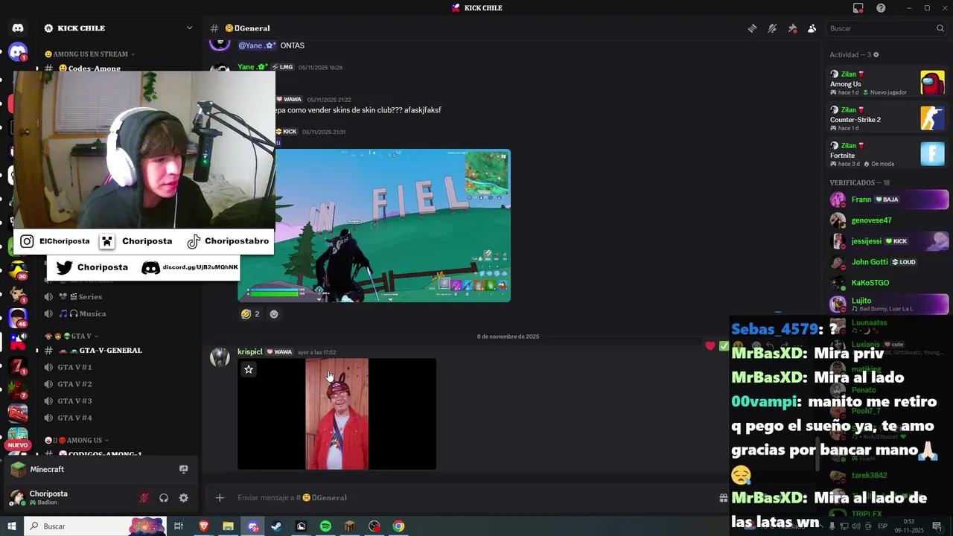This screenshot has height=536, width=953.
Task: Open user settings gear icon
Action: point(183,498)
